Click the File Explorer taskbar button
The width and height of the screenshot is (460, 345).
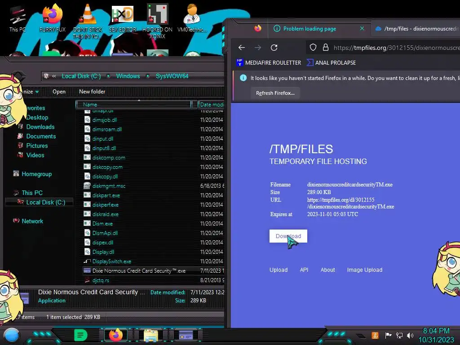click(x=151, y=335)
